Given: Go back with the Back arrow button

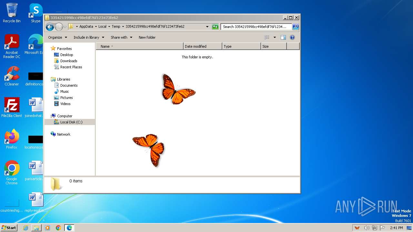Looking at the screenshot, I should tap(50, 27).
